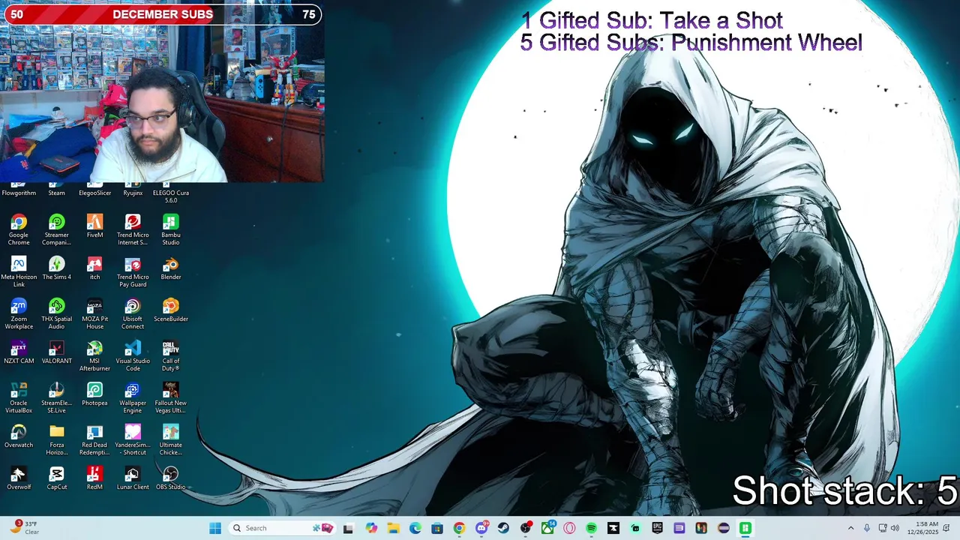The width and height of the screenshot is (960, 540).
Task: Open Chrome from the taskbar
Action: (x=459, y=528)
